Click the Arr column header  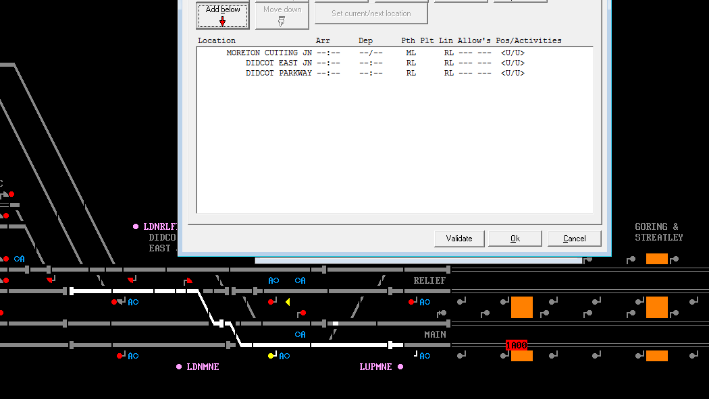point(323,40)
